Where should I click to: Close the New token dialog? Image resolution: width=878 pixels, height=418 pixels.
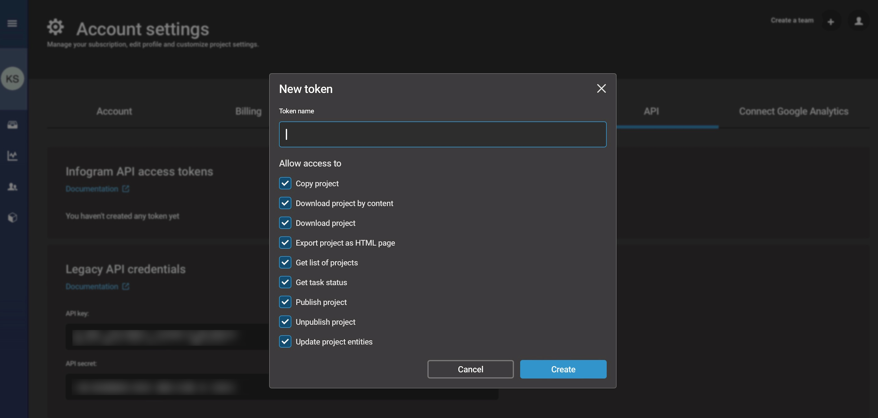click(x=601, y=89)
